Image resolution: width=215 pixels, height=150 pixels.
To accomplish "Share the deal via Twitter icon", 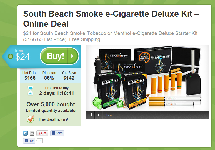I will [25, 133].
